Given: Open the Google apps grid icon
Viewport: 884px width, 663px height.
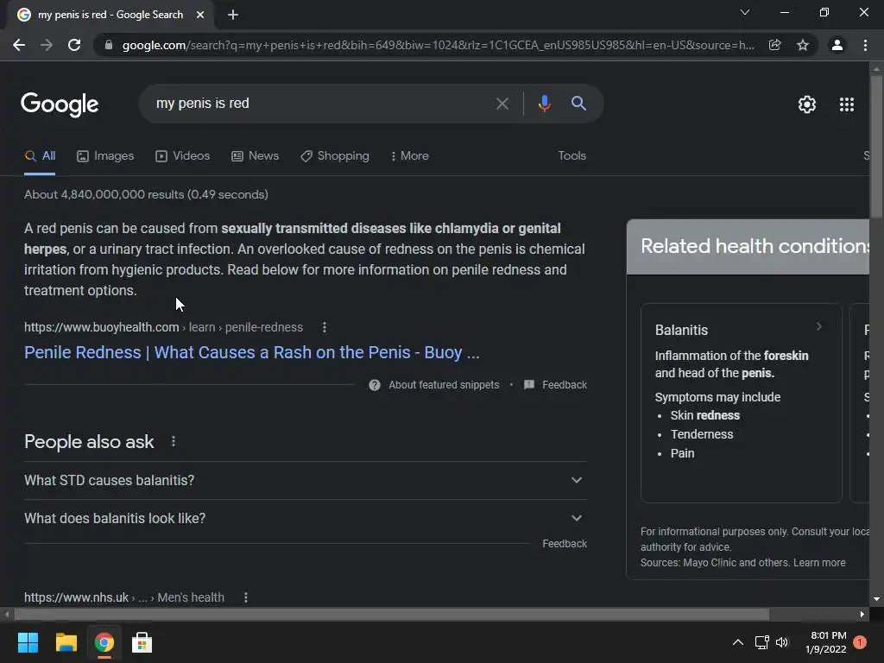Looking at the screenshot, I should point(846,104).
